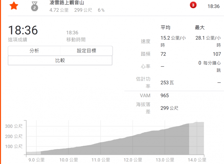Image resolution: width=224 pixels, height=164 pixels.
Task: Click the max cadence value 107
Action: (x=217, y=54)
